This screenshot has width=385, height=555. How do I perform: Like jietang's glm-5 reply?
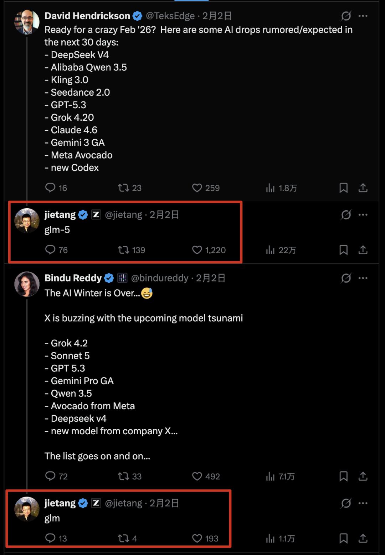click(197, 250)
